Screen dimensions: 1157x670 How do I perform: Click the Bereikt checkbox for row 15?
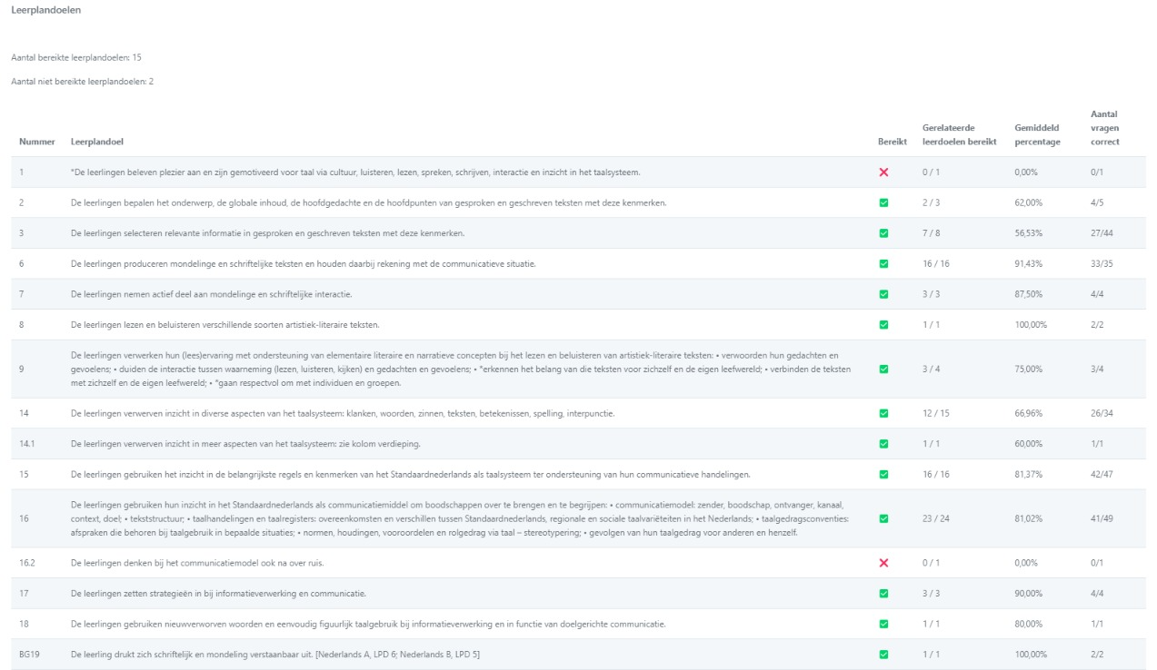883,474
